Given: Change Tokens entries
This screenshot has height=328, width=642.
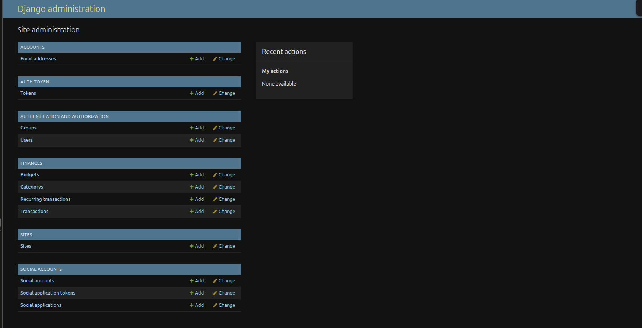Looking at the screenshot, I should pyautogui.click(x=224, y=93).
